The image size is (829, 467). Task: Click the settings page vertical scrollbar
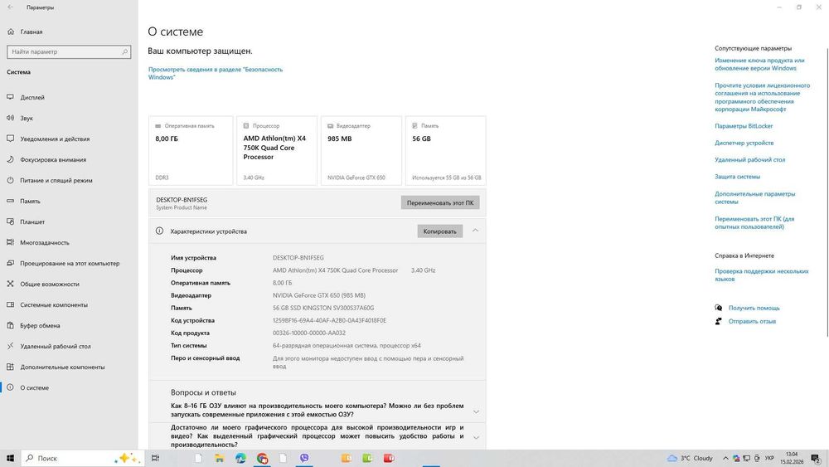pyautogui.click(x=827, y=192)
